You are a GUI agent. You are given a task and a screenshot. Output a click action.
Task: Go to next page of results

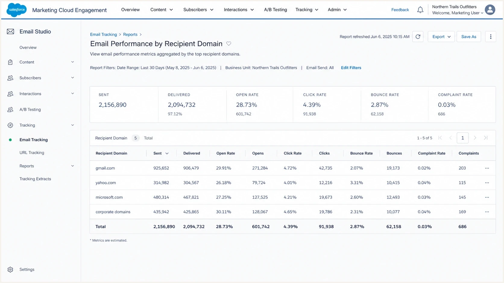click(475, 138)
